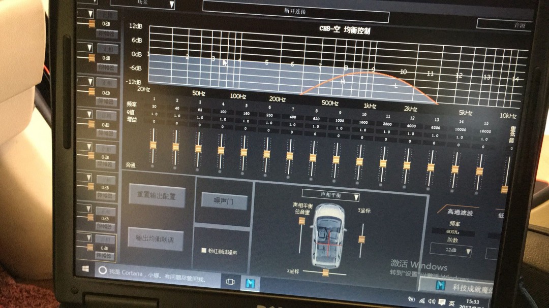Click the 音源 button at top right

point(504,25)
